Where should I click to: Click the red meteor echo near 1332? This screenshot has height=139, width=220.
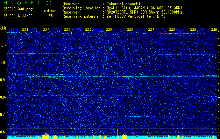[46, 76]
